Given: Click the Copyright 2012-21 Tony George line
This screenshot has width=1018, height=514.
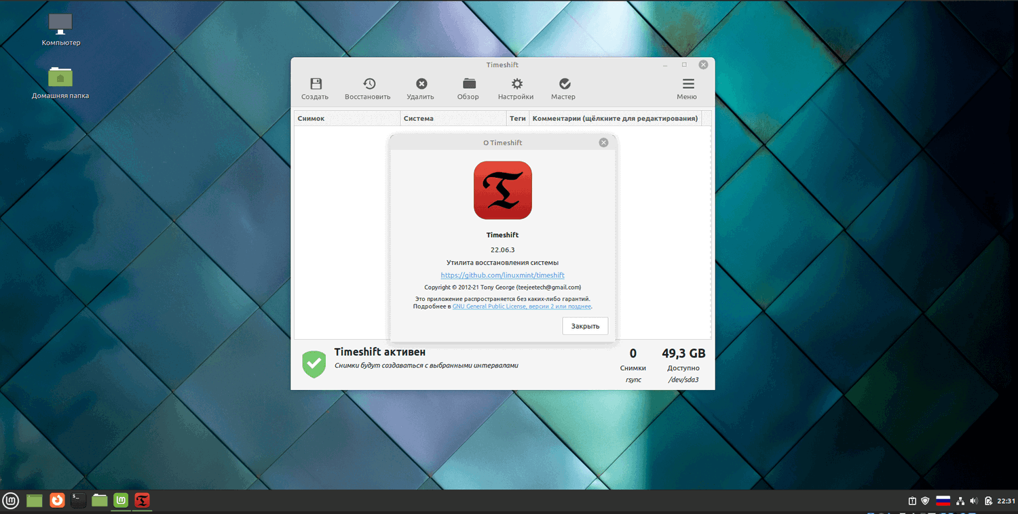Looking at the screenshot, I should tap(503, 288).
